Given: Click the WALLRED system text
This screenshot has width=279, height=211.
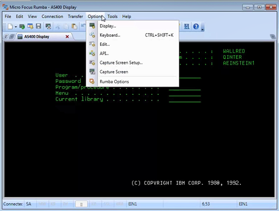Looking at the screenshot, I should 234,51.
